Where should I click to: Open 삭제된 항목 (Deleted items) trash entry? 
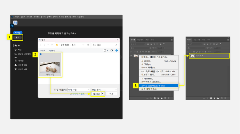coord(21,69)
